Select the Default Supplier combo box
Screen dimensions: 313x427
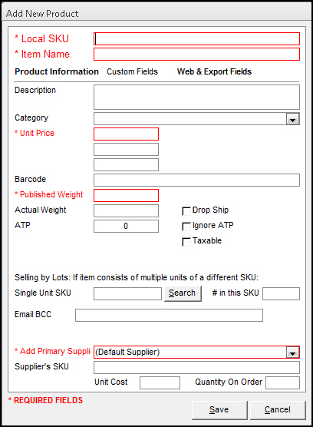(x=196, y=353)
